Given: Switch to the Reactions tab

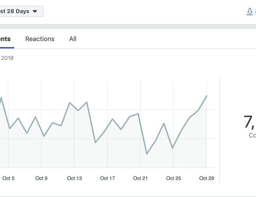Looking at the screenshot, I should pos(40,39).
